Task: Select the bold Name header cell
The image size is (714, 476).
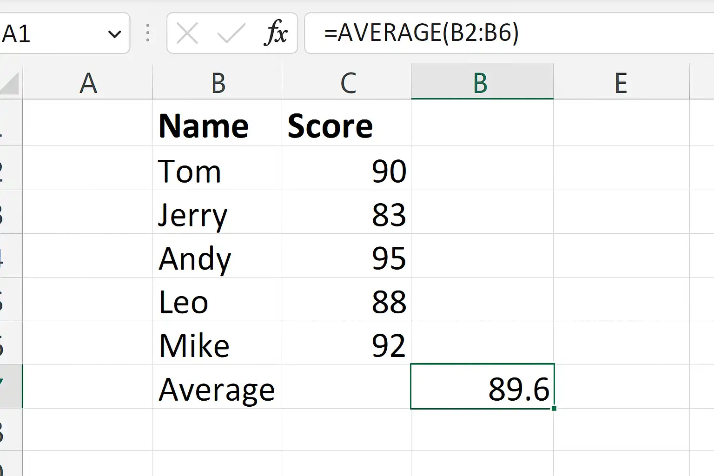Action: pos(217,126)
